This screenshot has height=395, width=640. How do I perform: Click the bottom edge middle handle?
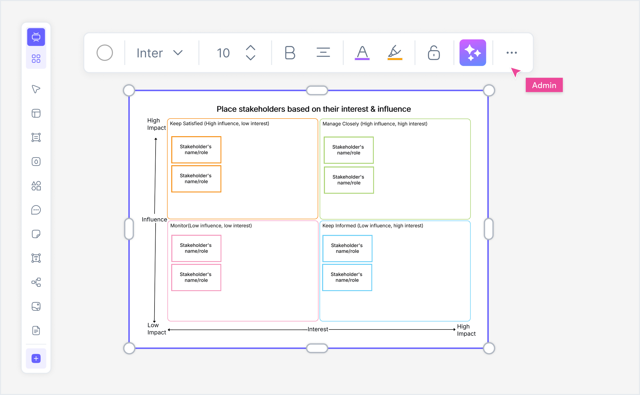pos(317,348)
